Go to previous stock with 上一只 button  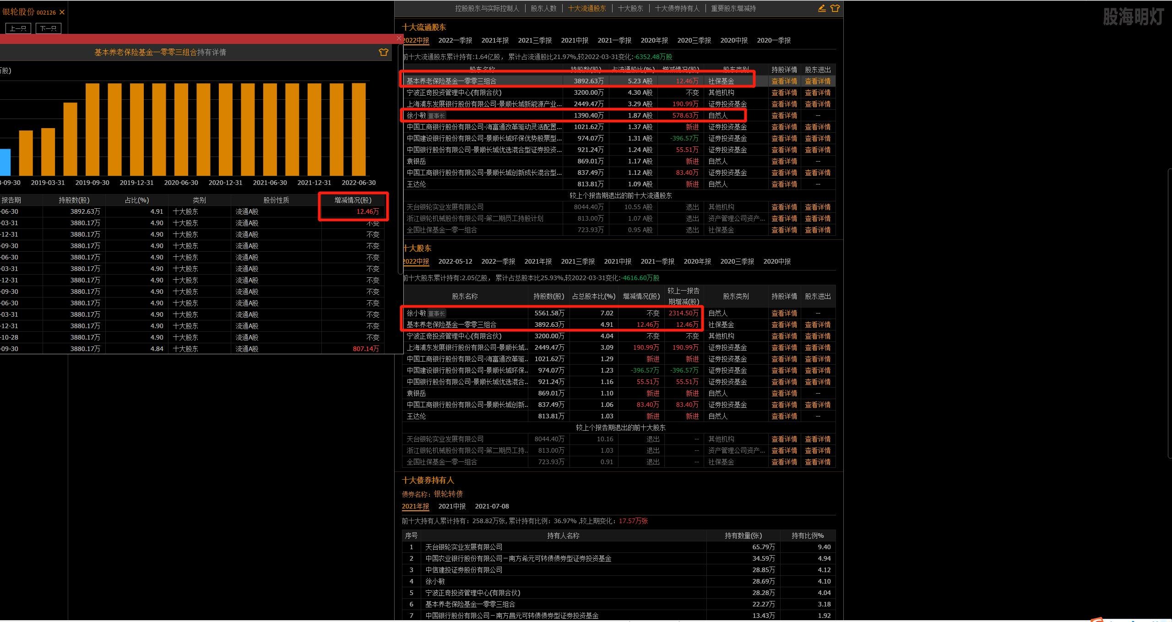click(18, 28)
